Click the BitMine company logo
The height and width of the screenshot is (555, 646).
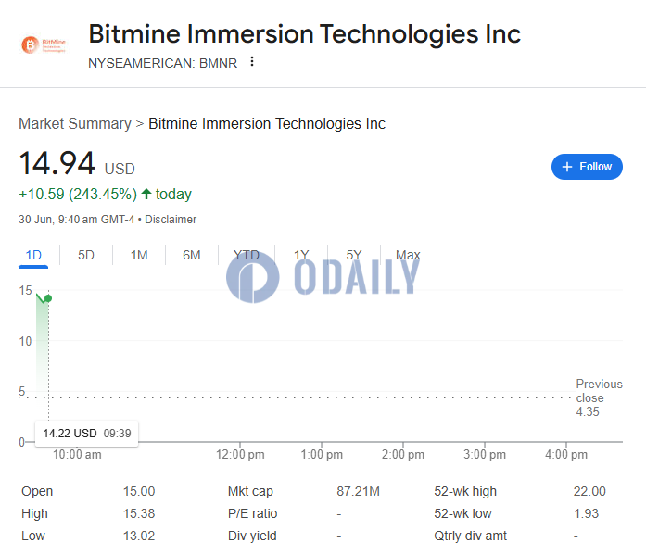(x=44, y=44)
